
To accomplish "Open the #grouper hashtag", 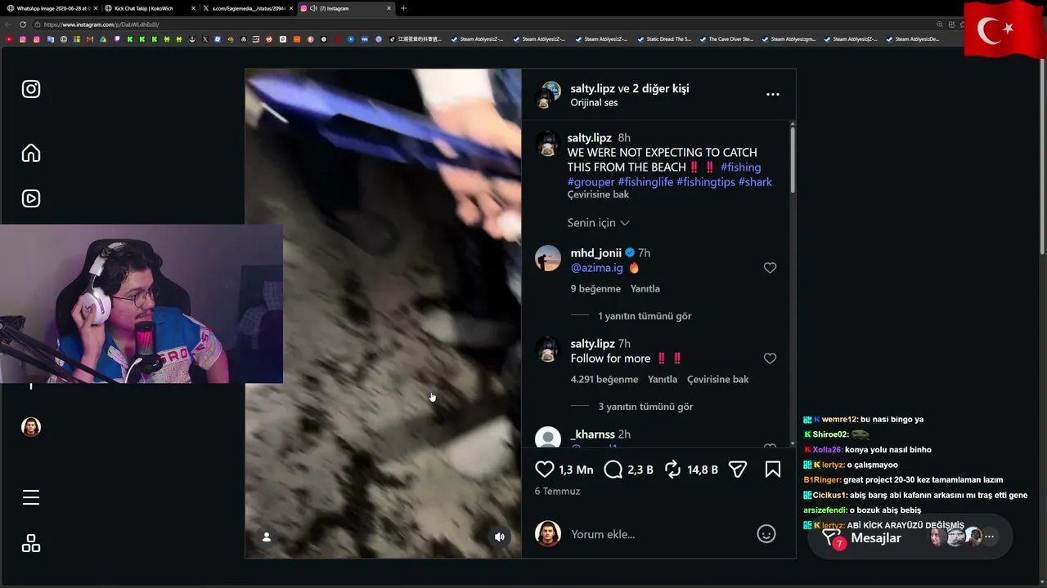I will click(x=591, y=182).
